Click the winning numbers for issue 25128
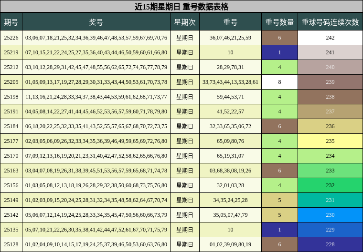The image size is (363, 252). click(96, 244)
